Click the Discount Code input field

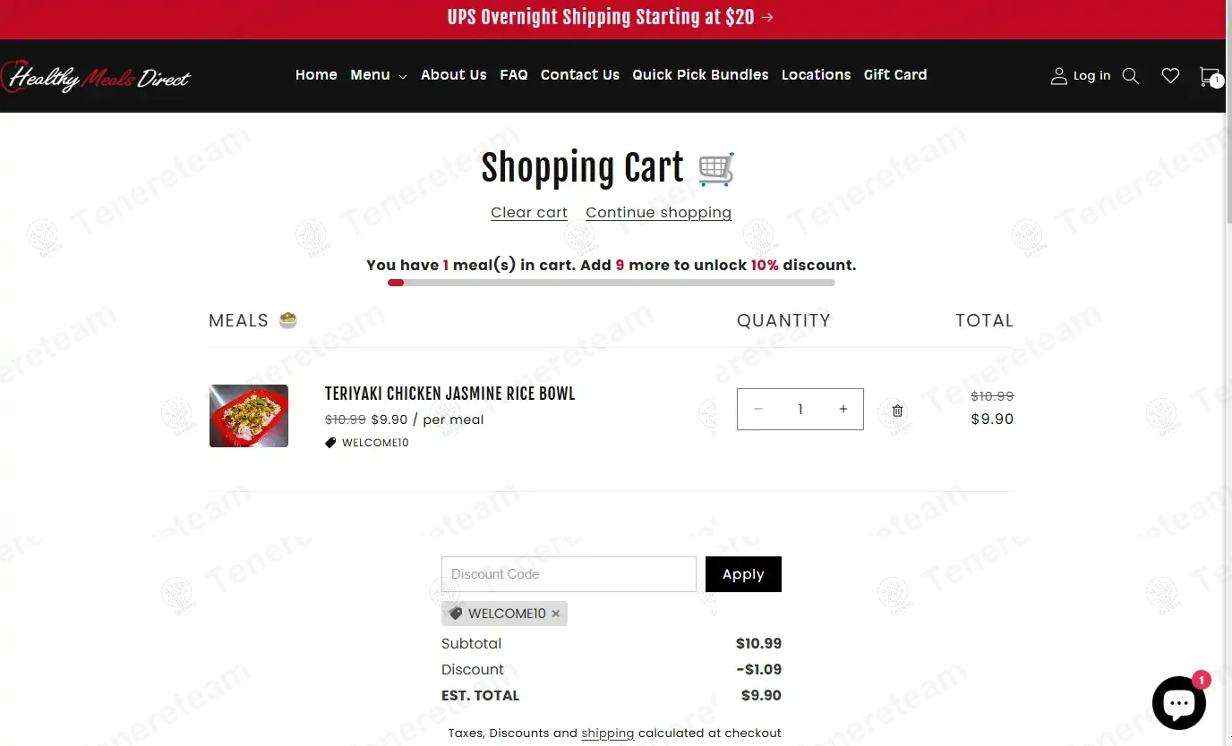[x=569, y=574]
